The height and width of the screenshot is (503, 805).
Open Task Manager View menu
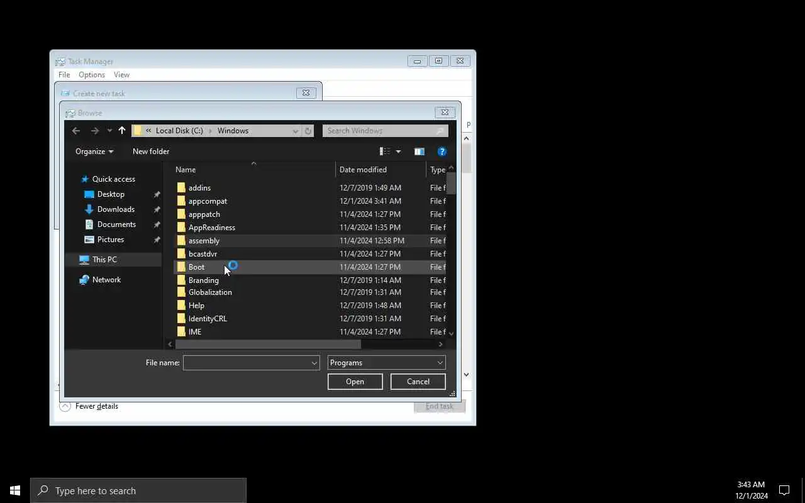point(121,75)
